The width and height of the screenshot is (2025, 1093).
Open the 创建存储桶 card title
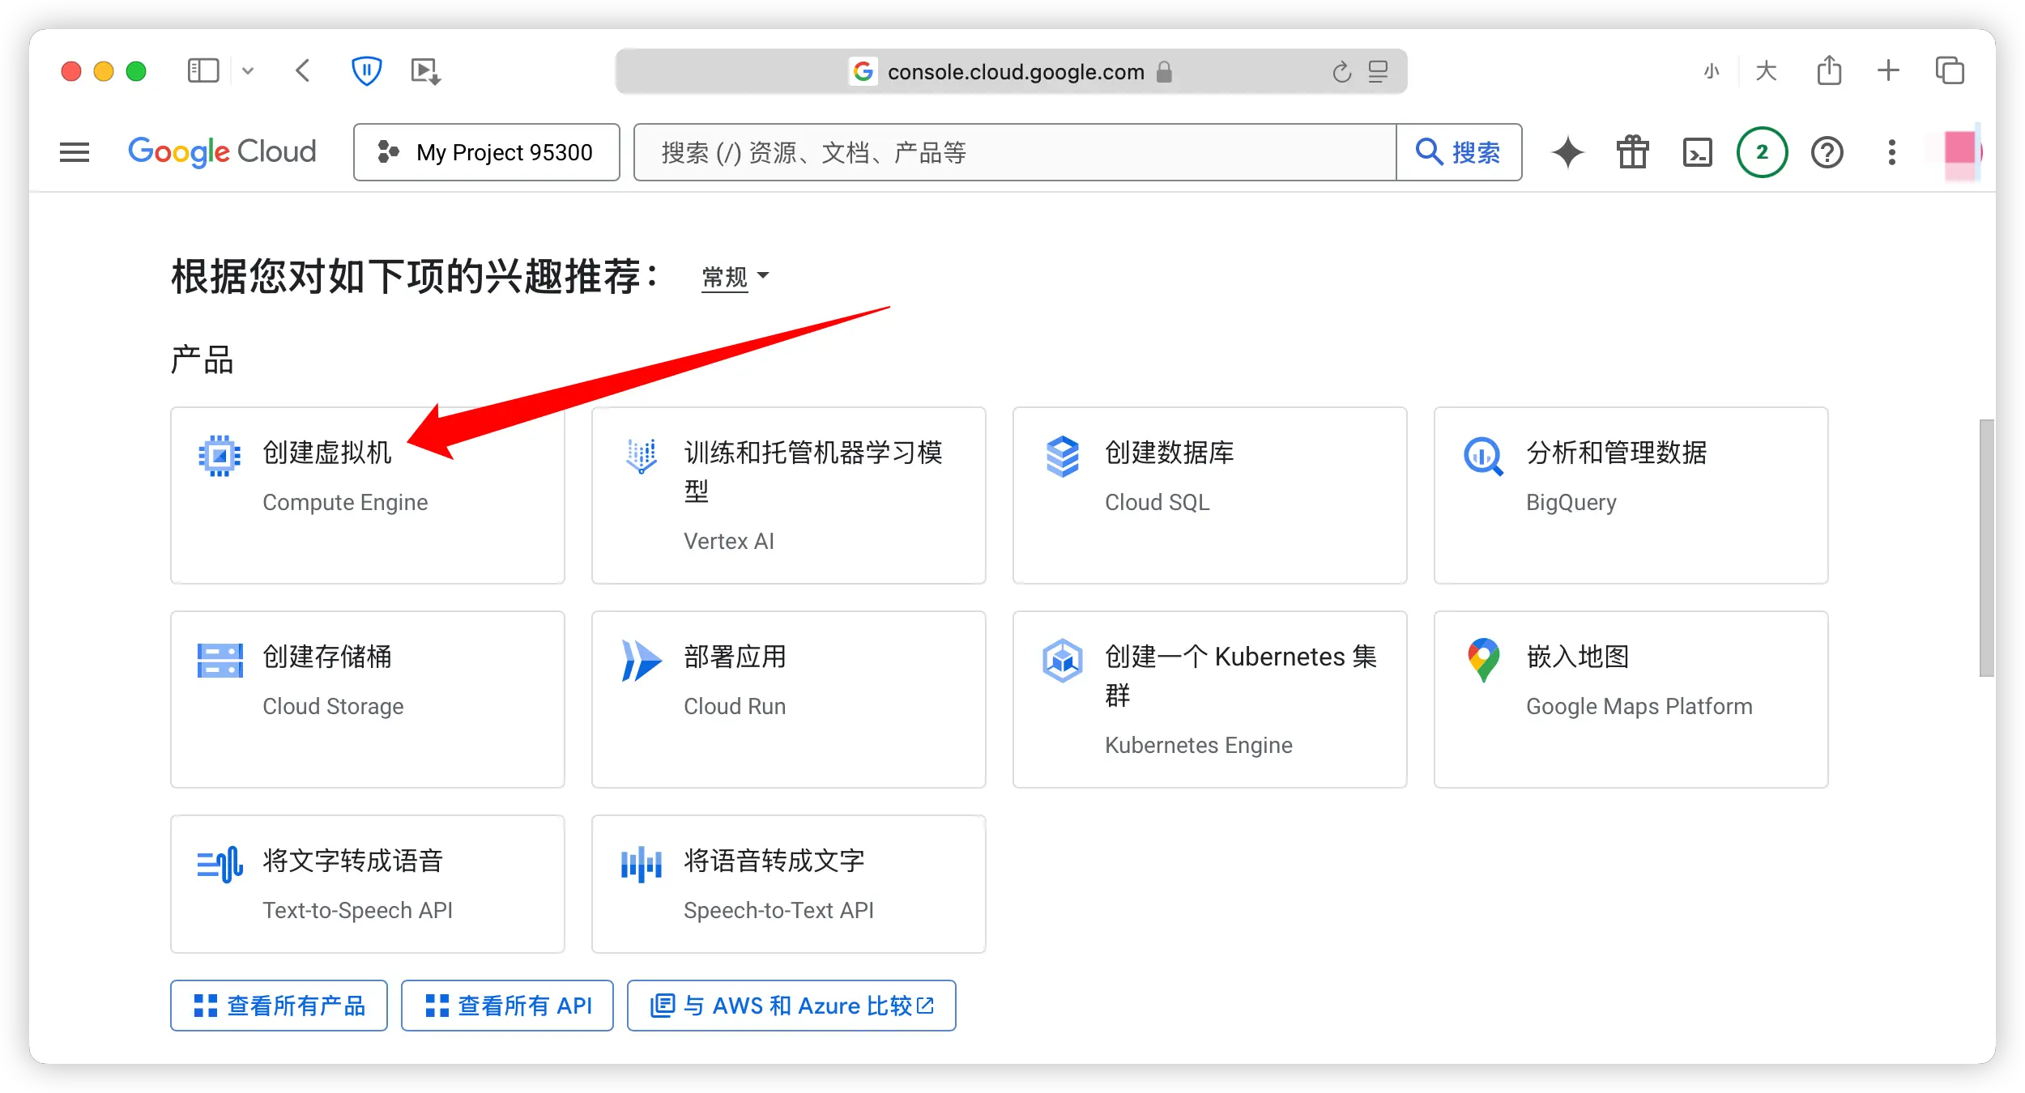point(327,657)
